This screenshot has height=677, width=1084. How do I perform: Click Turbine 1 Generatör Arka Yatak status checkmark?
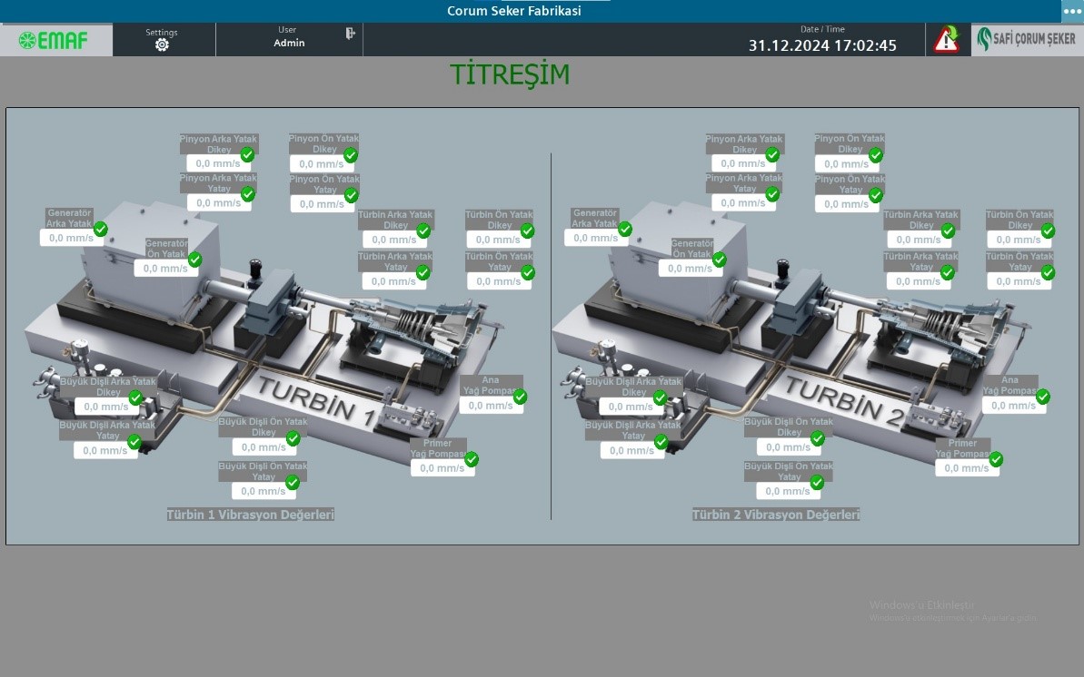[101, 230]
